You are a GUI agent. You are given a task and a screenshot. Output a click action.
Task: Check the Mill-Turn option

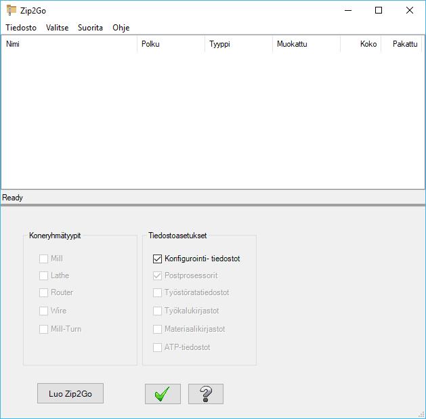pos(43,329)
